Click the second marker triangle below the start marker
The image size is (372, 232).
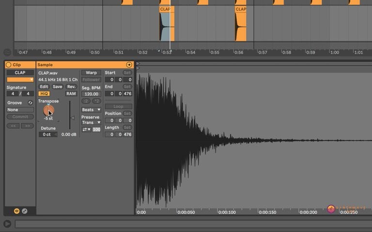coord(138,68)
